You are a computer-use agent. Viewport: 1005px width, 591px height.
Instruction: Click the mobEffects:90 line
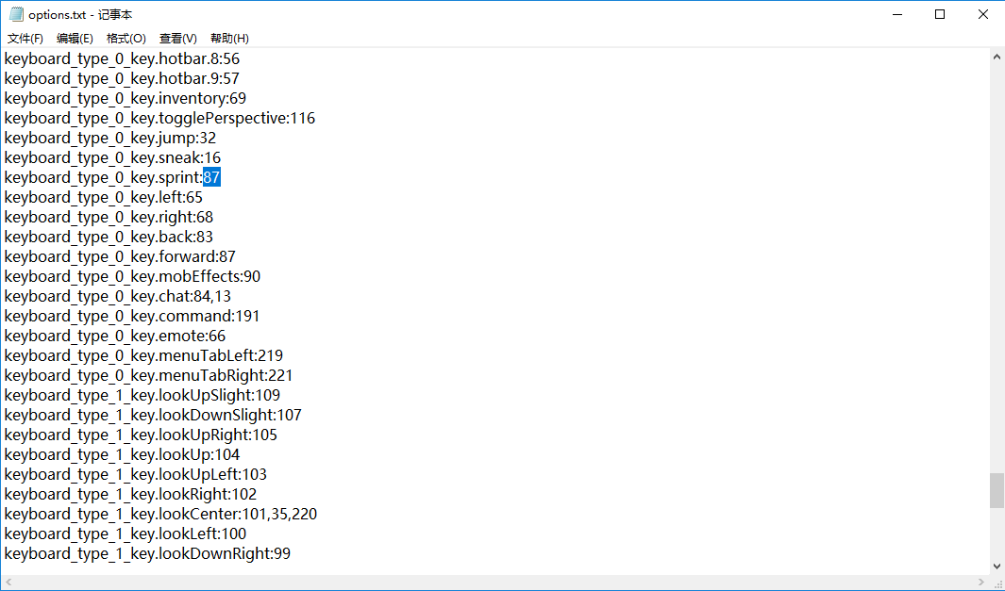coord(132,276)
